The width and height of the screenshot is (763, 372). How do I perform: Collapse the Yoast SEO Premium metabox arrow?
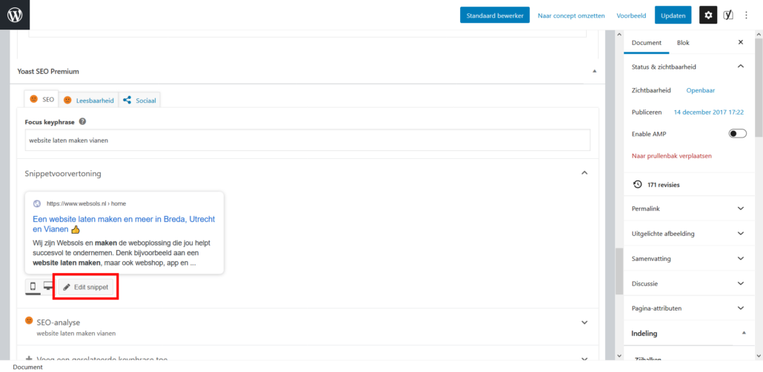coord(594,72)
